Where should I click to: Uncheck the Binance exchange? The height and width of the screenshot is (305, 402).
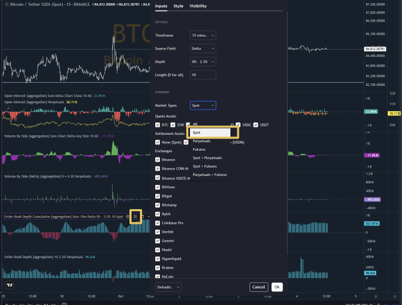(x=157, y=159)
